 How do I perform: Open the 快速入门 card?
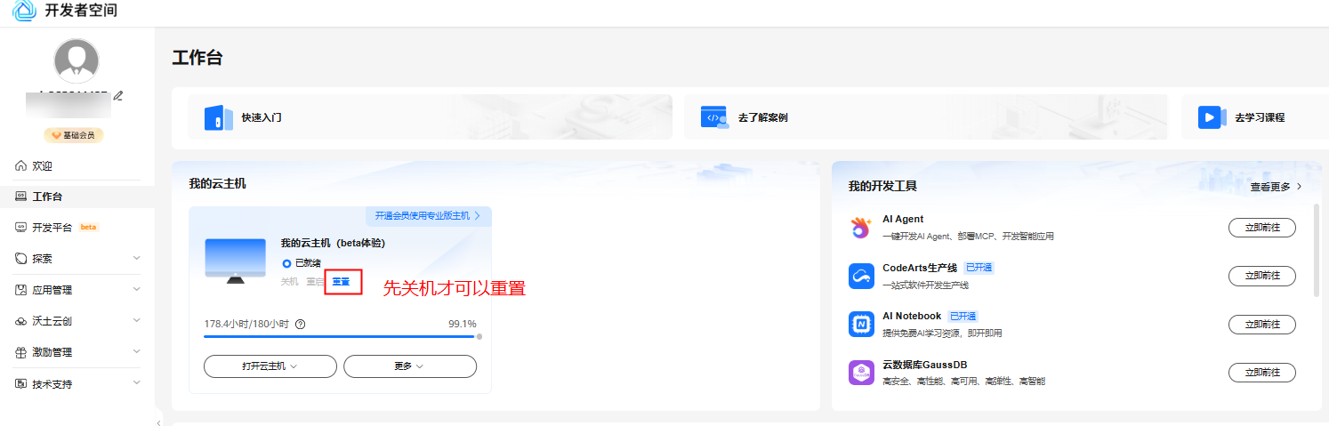pyautogui.click(x=430, y=117)
